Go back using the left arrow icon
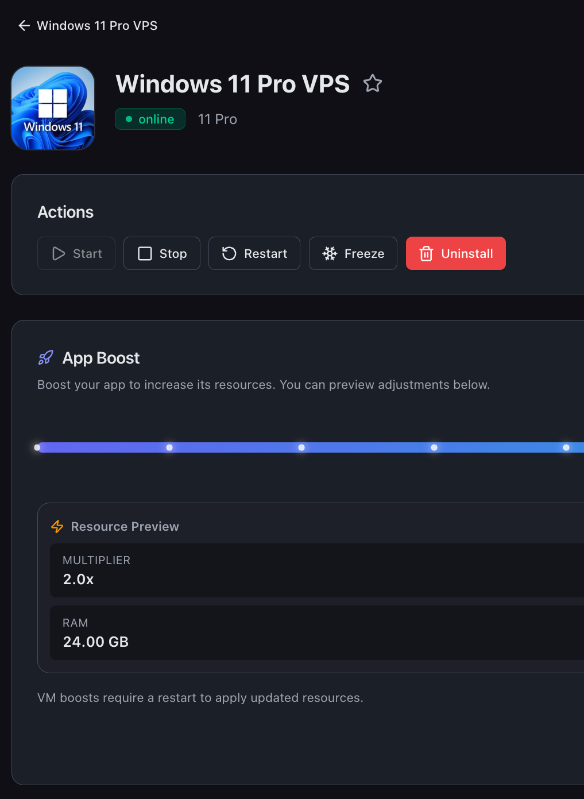 pos(24,25)
